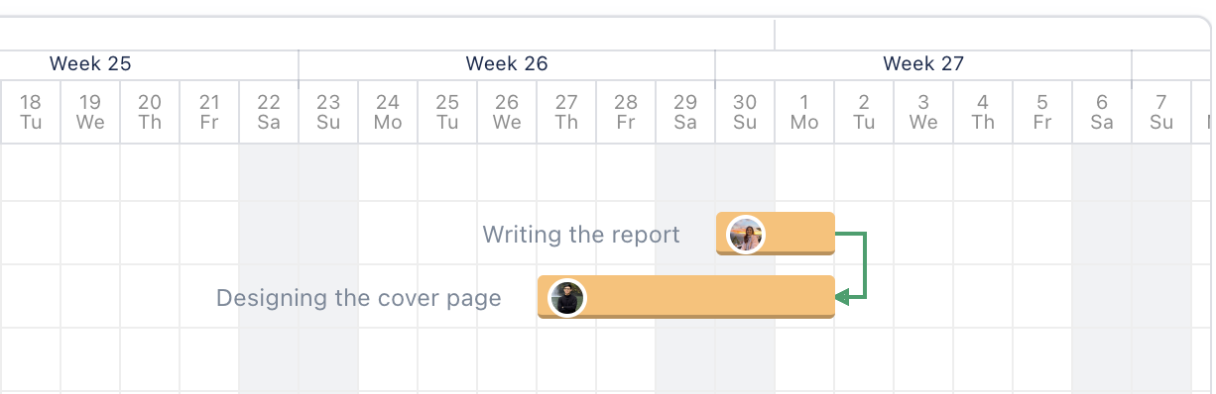
Task: Select the 1 Mo date column header
Action: pos(804,112)
